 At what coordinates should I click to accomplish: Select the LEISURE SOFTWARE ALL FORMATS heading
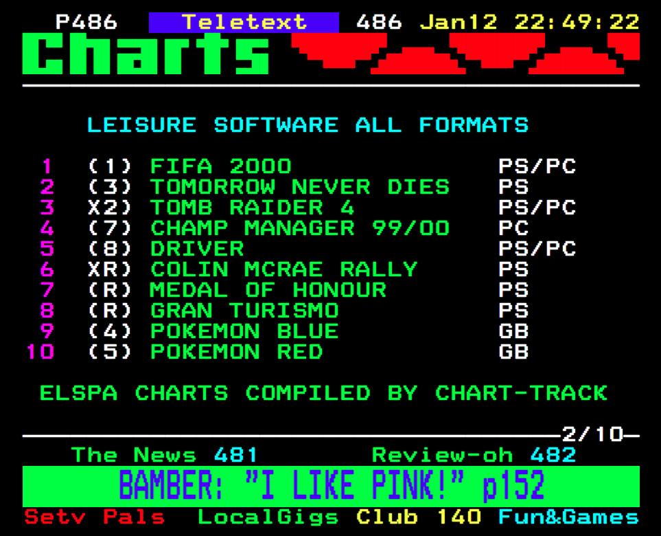(x=308, y=125)
